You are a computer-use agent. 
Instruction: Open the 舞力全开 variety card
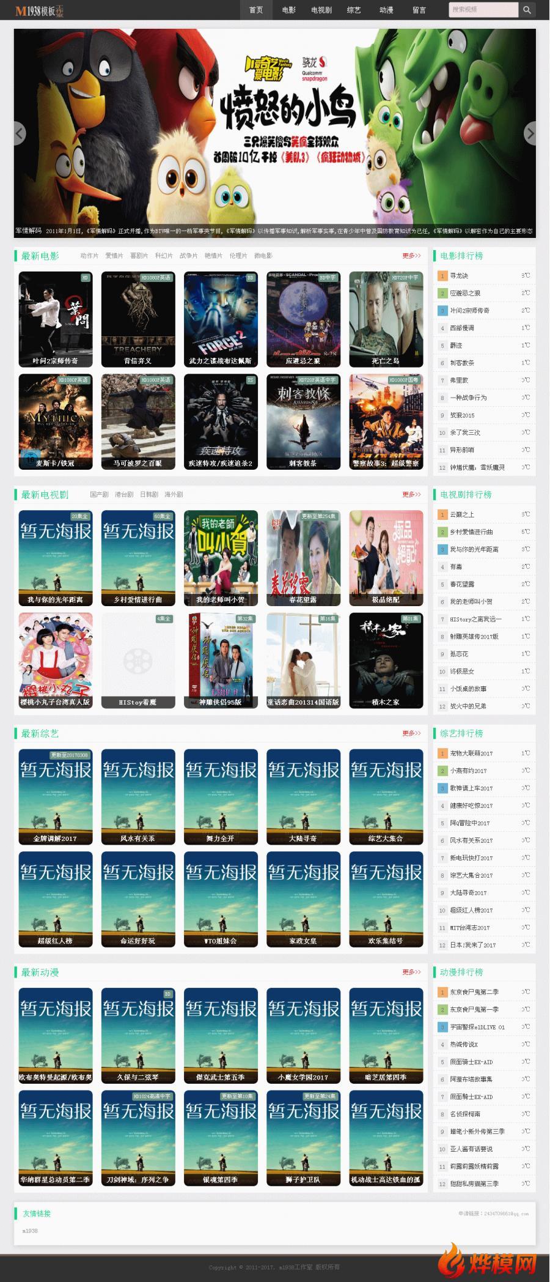click(221, 796)
